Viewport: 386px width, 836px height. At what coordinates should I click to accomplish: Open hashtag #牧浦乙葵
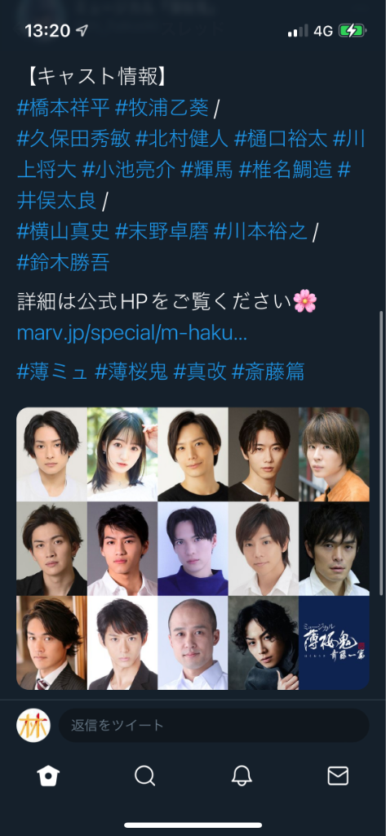click(x=162, y=109)
